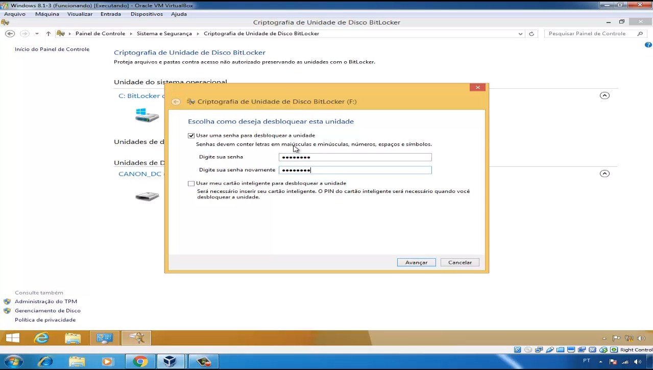Open the address bar history dropdown

520,34
